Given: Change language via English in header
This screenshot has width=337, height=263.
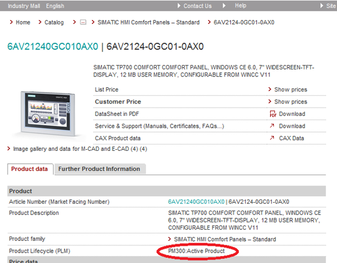Looking at the screenshot, I should [55, 6].
